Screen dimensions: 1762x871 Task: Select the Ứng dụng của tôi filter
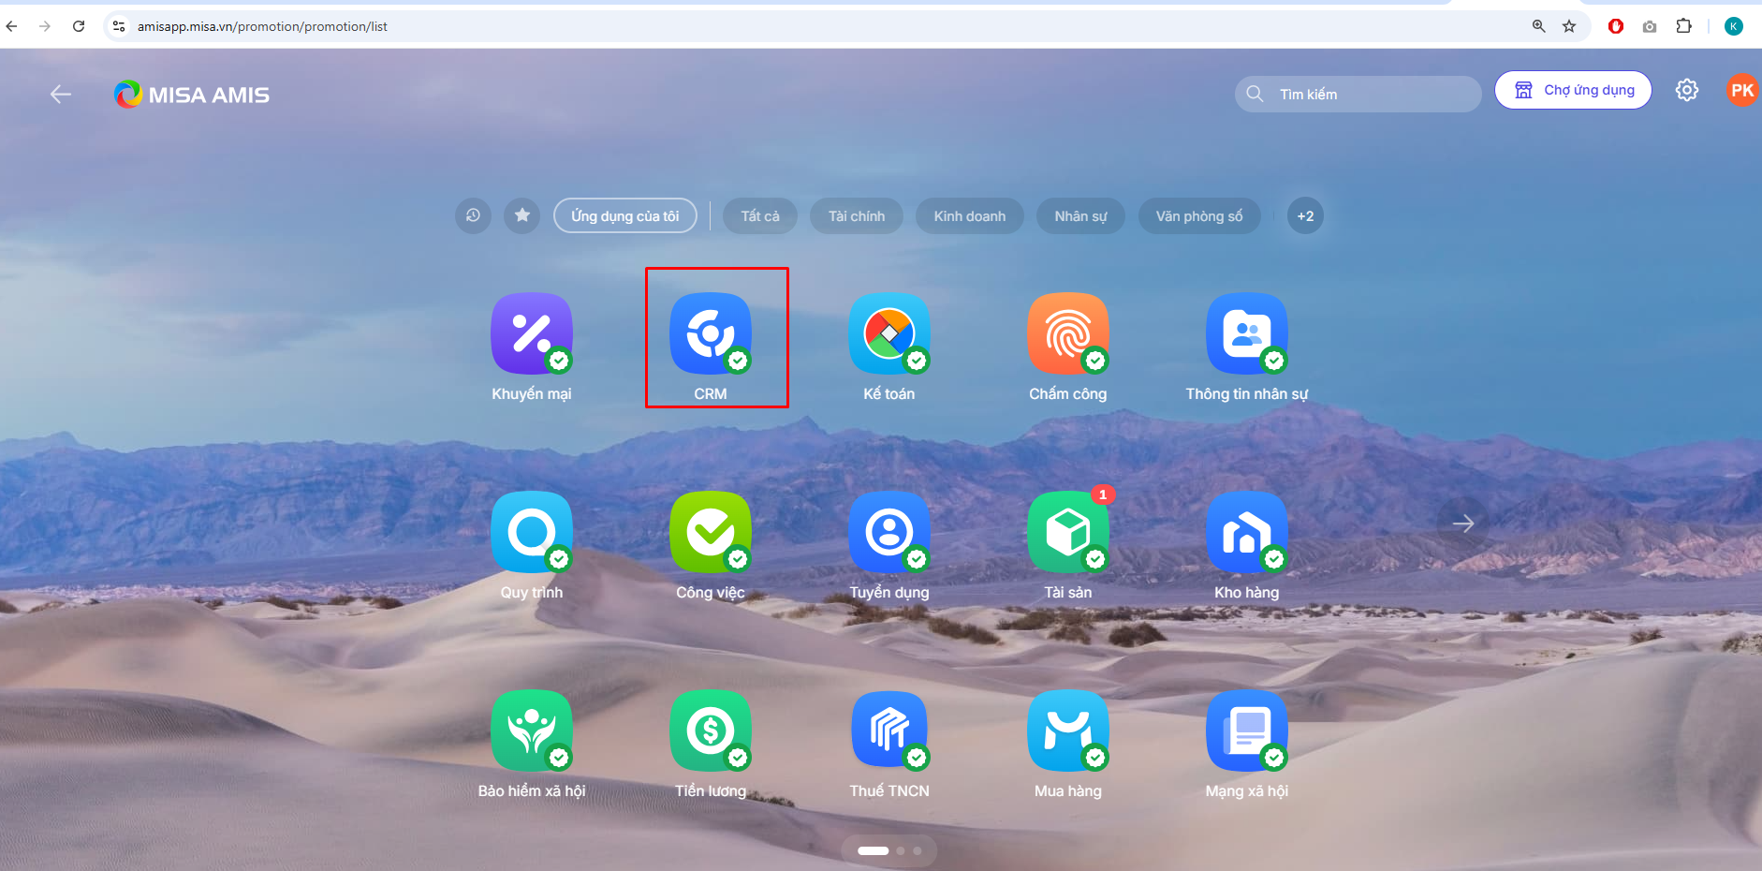[x=624, y=216]
